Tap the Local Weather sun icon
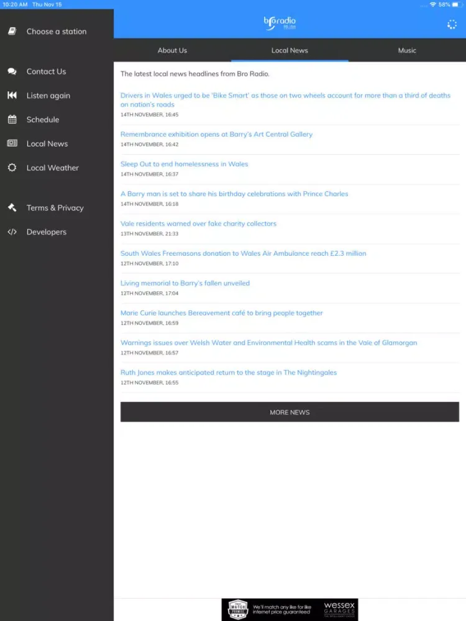Image resolution: width=466 pixels, height=621 pixels. pos(12,168)
